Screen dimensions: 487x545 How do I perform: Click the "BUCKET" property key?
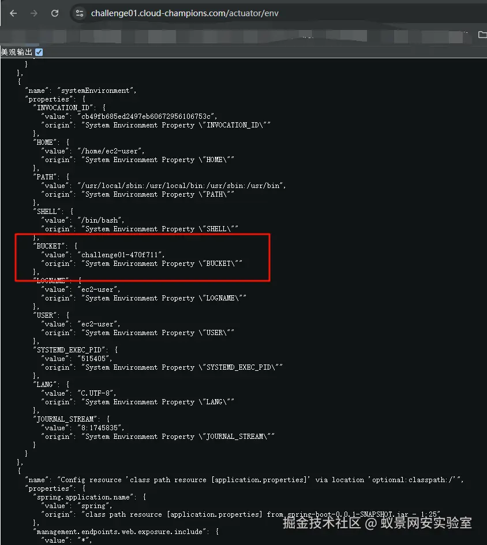(50, 246)
